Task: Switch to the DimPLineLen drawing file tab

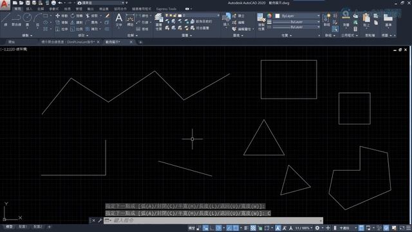Action: [x=68, y=42]
